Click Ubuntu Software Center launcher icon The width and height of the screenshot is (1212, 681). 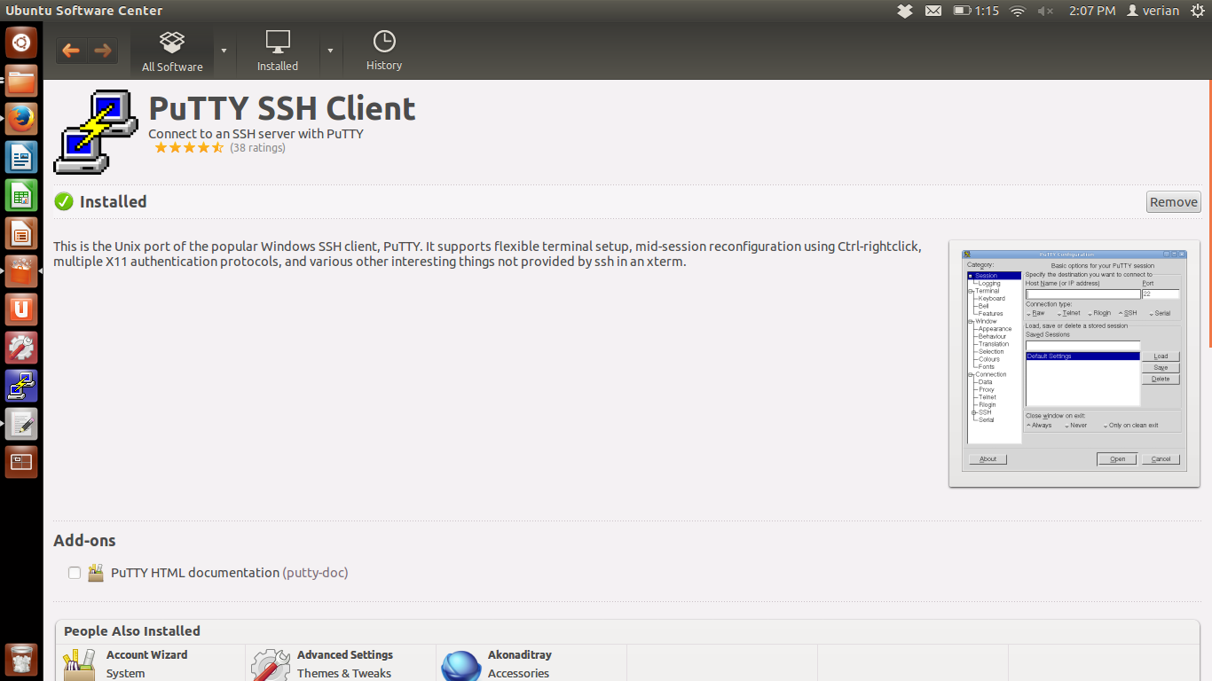point(21,271)
